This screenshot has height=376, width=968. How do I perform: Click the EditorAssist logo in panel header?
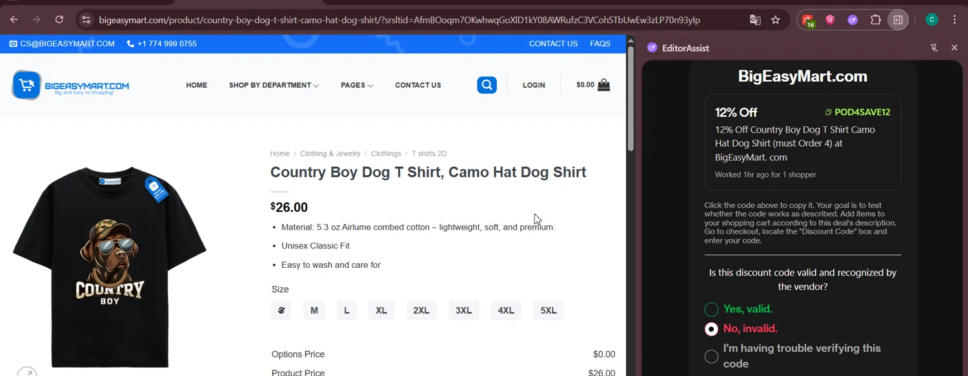[x=652, y=48]
